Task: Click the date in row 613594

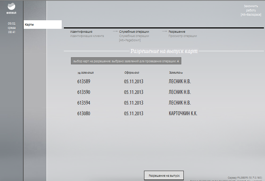Action: pos(133,103)
